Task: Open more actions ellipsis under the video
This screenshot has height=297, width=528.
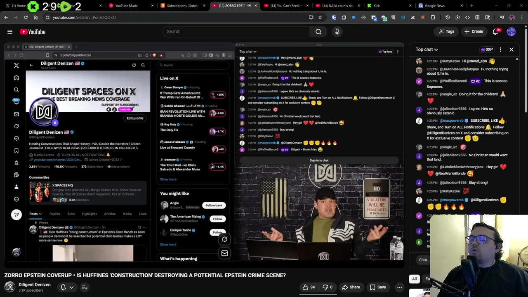Action: coord(399,287)
